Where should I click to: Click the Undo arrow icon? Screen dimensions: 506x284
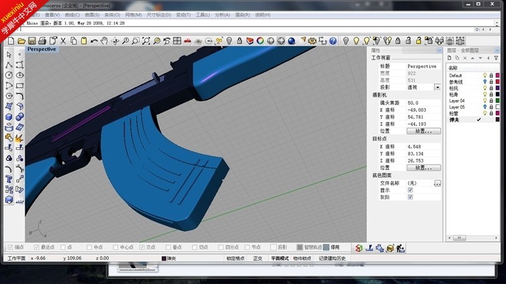pyautogui.click(x=94, y=41)
